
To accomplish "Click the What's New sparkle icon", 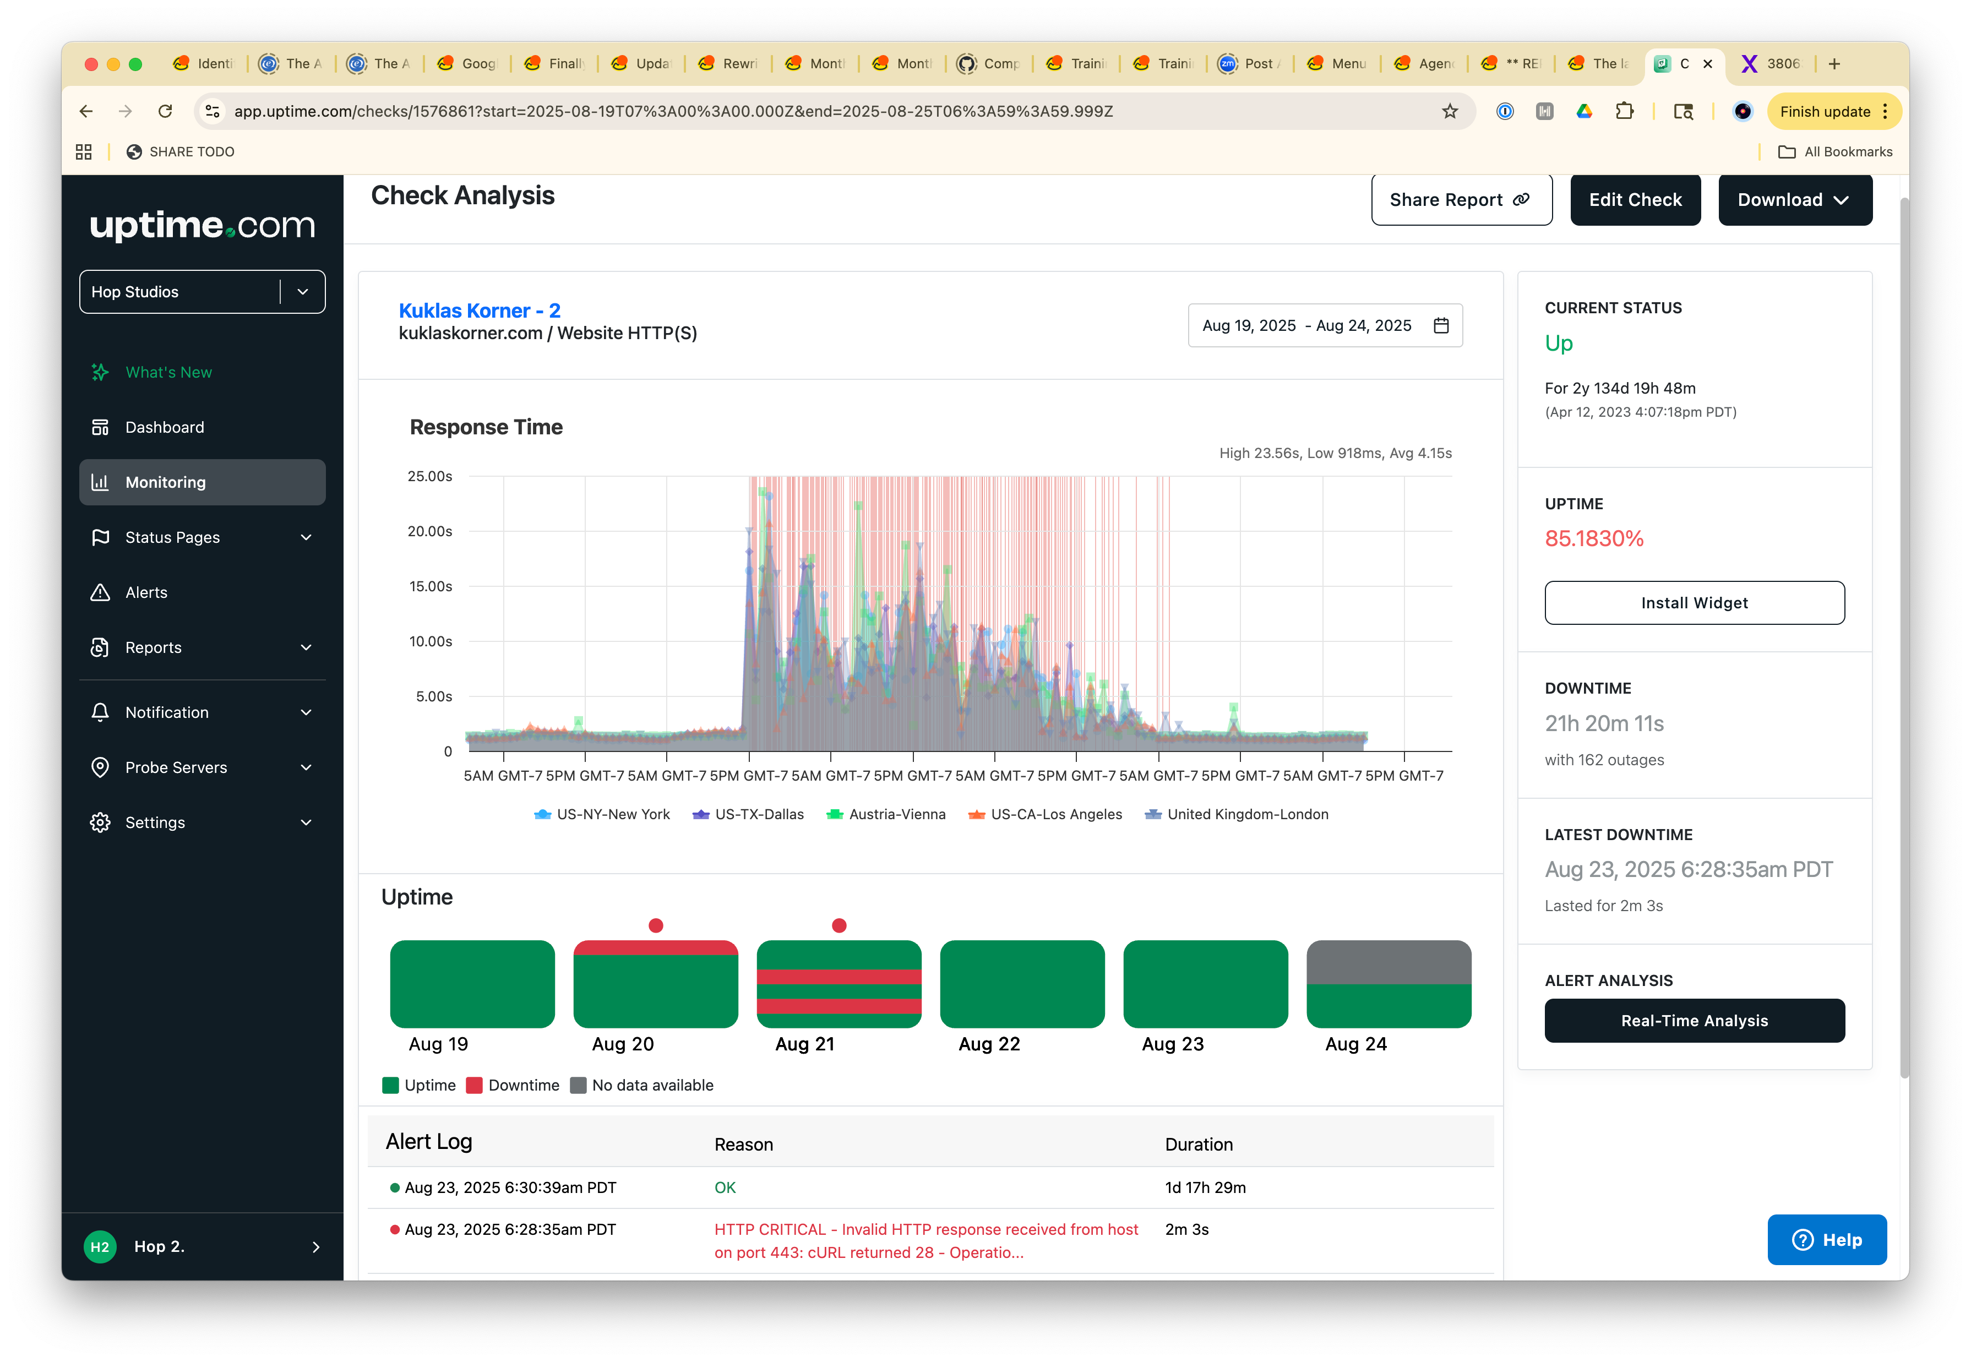I will (x=101, y=372).
